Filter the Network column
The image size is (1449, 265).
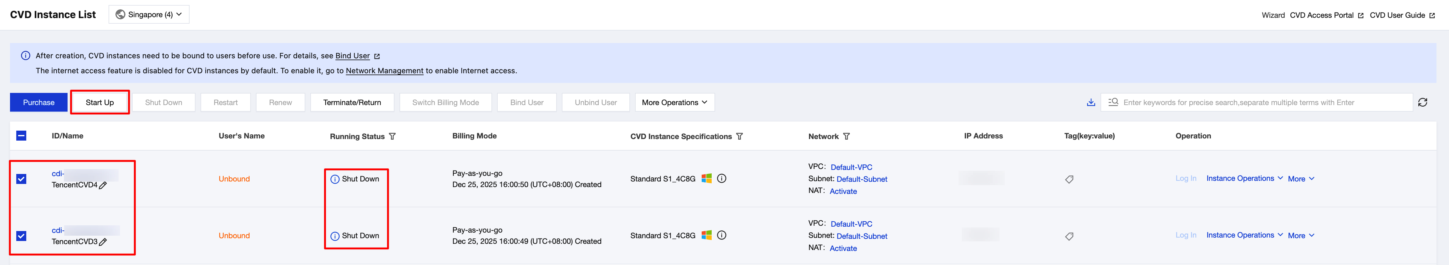click(x=847, y=137)
